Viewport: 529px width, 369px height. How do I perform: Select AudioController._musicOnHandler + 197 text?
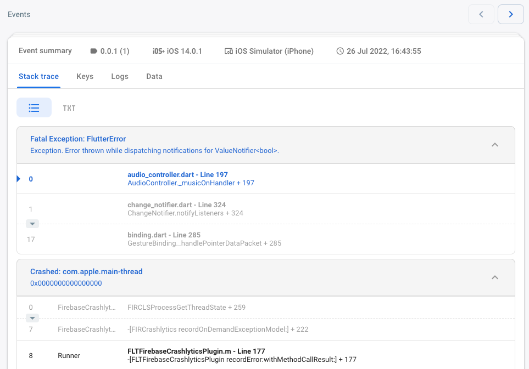pyautogui.click(x=191, y=183)
